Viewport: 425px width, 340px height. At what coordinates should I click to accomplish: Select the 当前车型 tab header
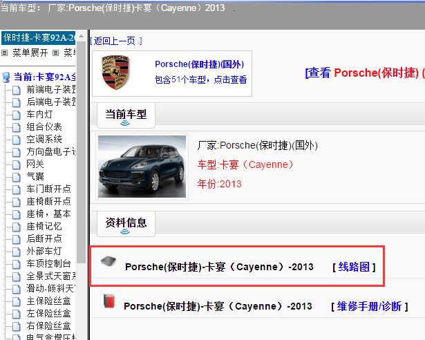(x=126, y=115)
